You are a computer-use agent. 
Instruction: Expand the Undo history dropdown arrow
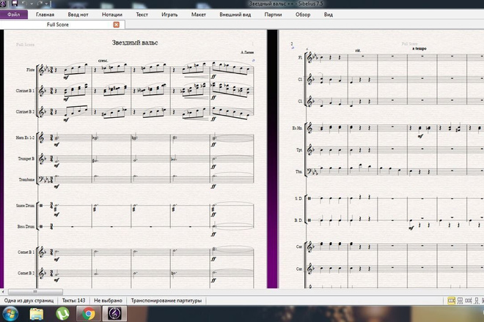pyautogui.click(x=32, y=4)
